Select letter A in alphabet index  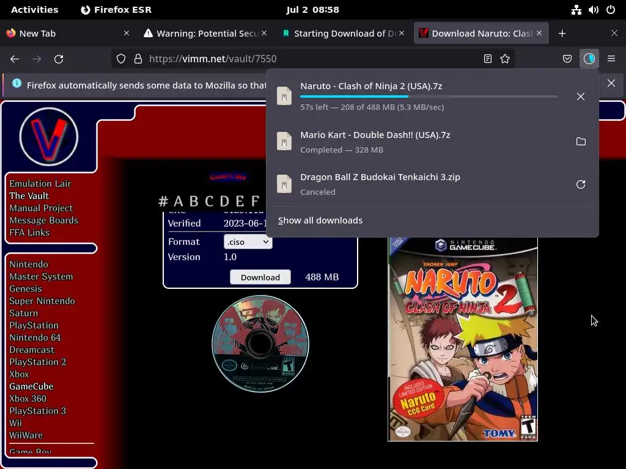pos(178,202)
